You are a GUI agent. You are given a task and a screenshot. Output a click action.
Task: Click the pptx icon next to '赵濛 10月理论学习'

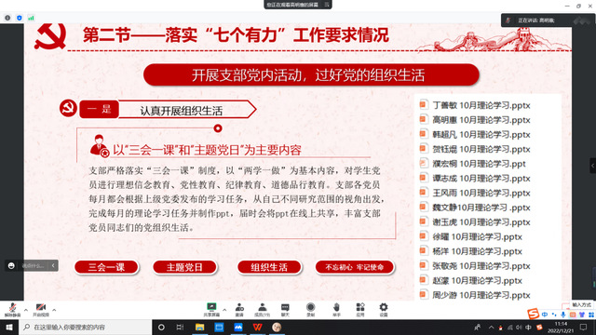pyautogui.click(x=423, y=280)
